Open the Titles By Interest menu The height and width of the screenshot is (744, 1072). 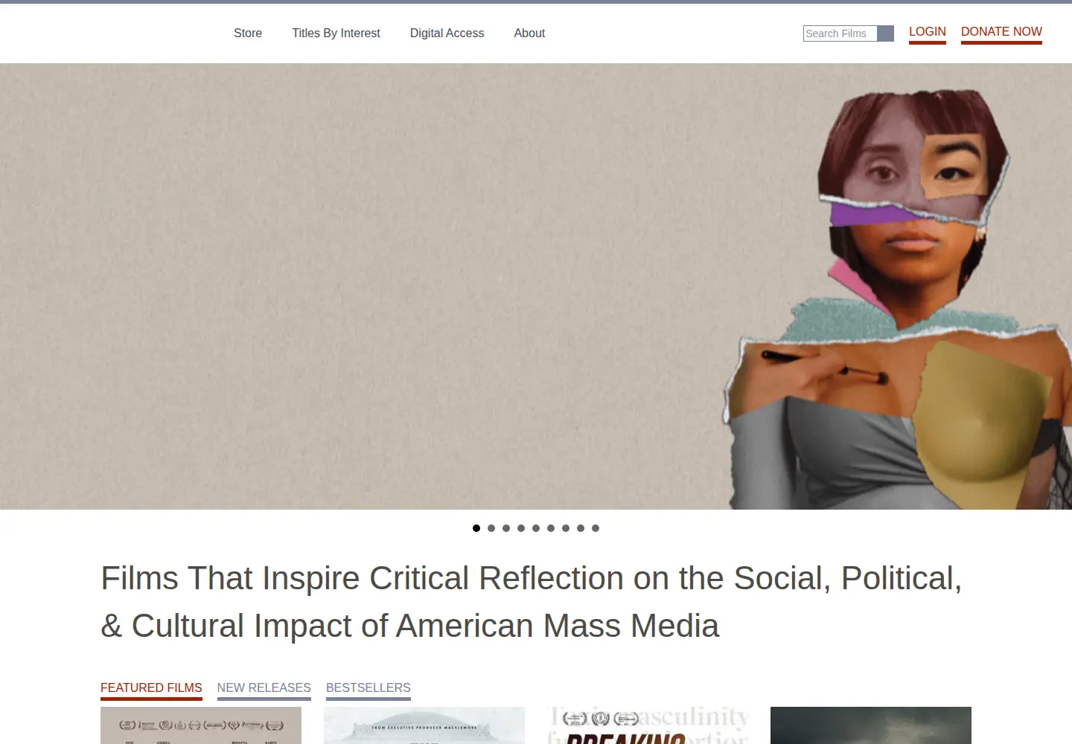pos(336,33)
